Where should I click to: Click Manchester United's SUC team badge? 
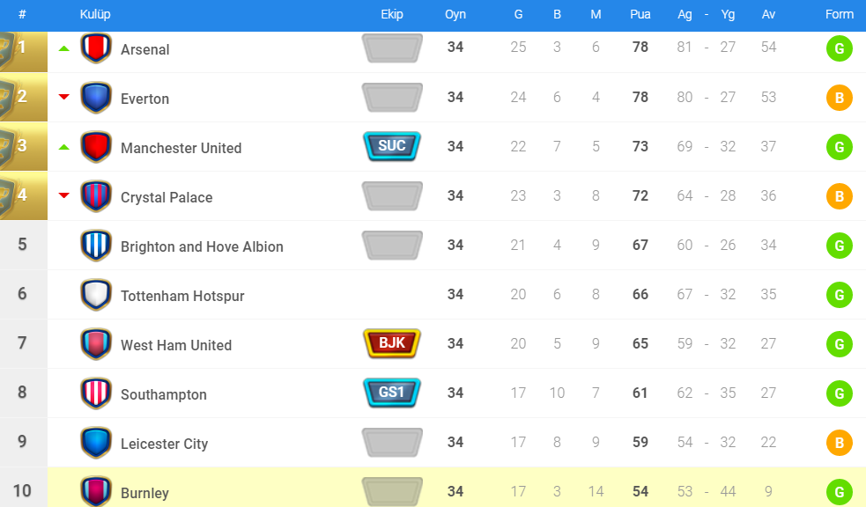click(392, 146)
